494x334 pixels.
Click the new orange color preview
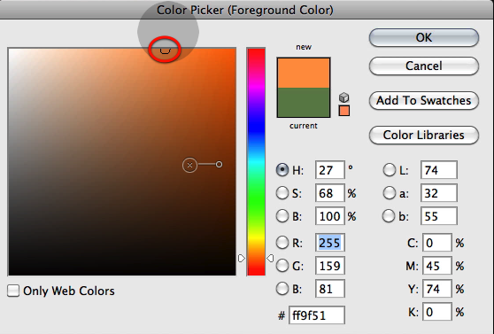[x=304, y=73]
